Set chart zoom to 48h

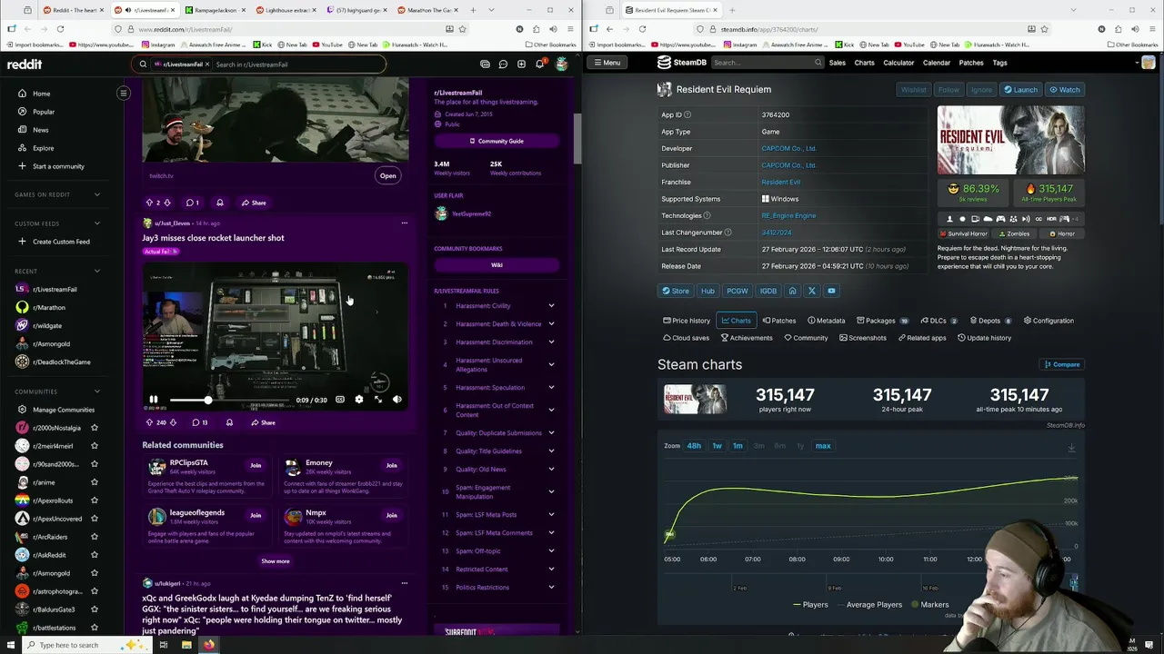[694, 446]
